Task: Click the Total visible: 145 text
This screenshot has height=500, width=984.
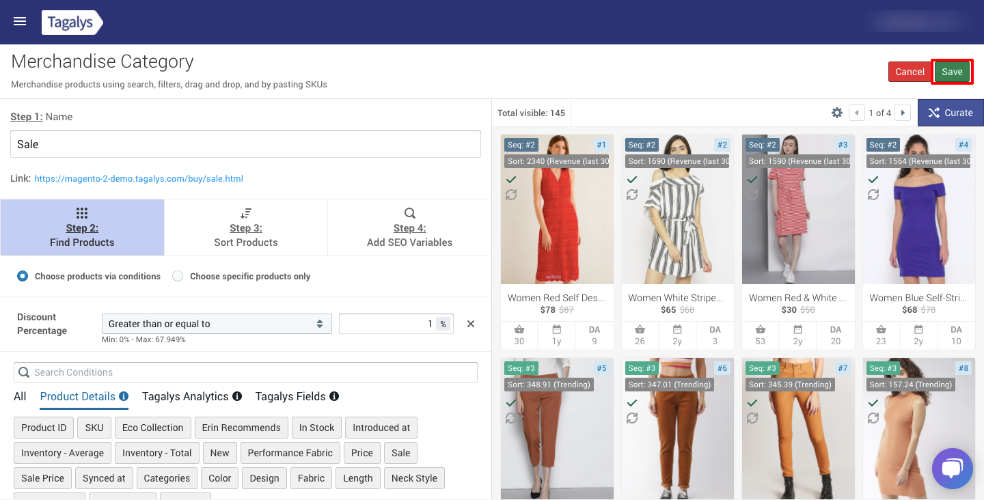Action: (531, 113)
